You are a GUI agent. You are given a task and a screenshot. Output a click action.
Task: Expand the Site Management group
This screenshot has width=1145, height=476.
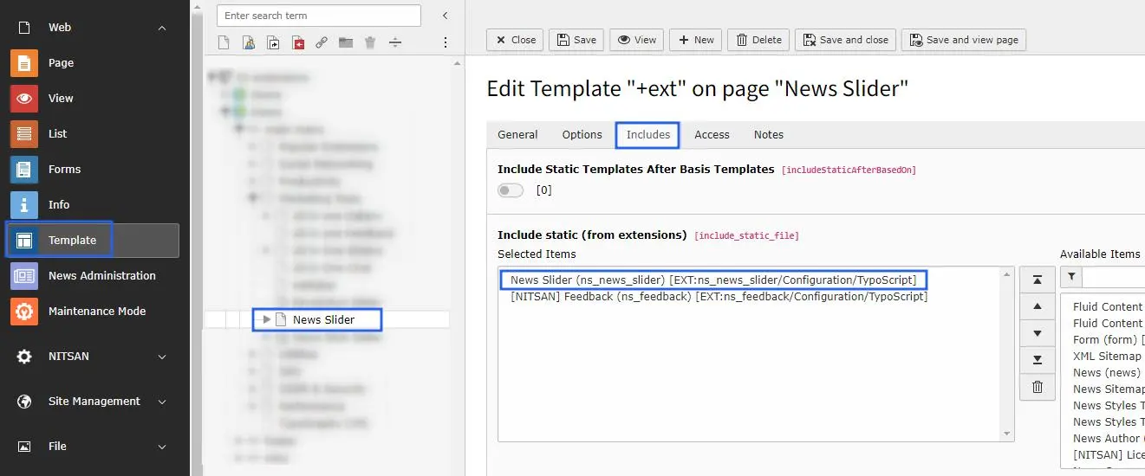[162, 402]
